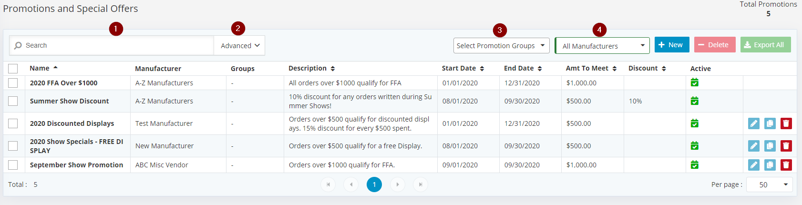Delete 2020 Show Specials using trash icon

(x=786, y=146)
